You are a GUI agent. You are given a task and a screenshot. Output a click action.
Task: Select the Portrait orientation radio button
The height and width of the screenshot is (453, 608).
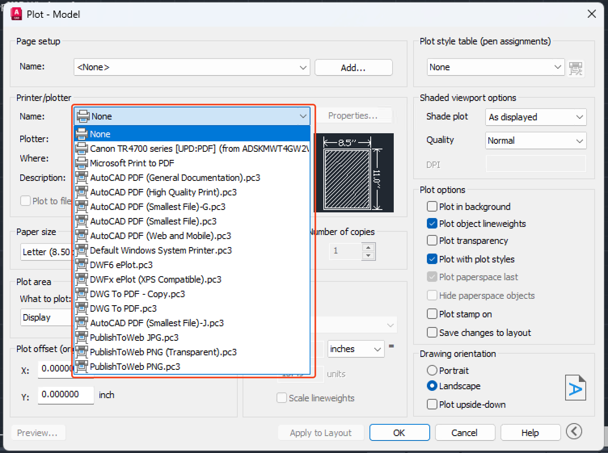432,370
